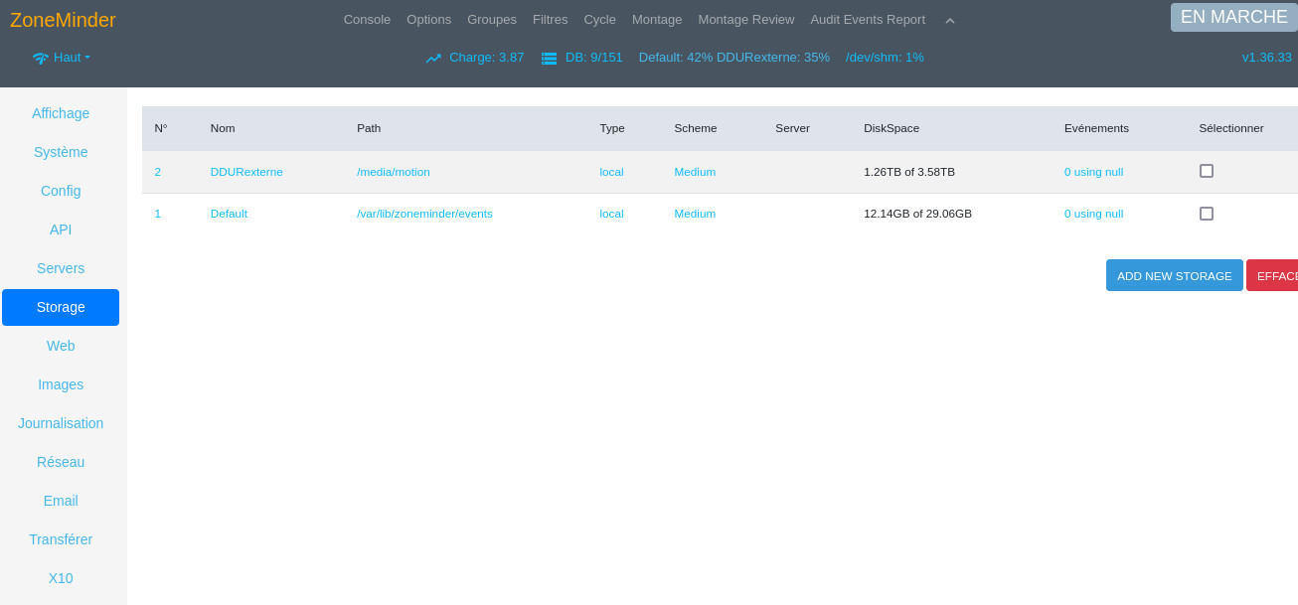Viewport: 1298px width, 605px height.
Task: Select the Système options tab
Action: [x=61, y=152]
